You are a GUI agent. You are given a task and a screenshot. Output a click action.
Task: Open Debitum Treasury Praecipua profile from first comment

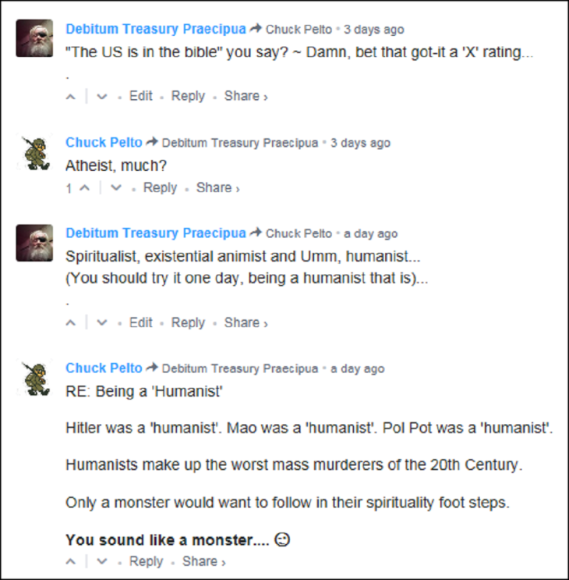(155, 30)
